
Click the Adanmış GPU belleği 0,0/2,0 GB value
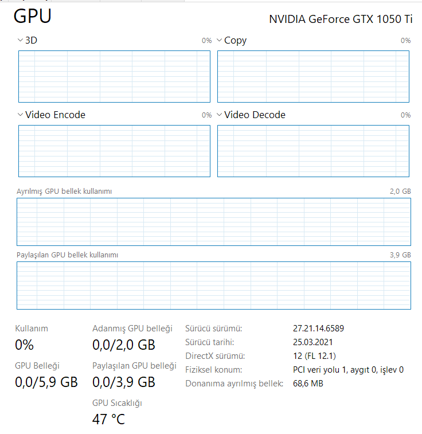pos(123,345)
